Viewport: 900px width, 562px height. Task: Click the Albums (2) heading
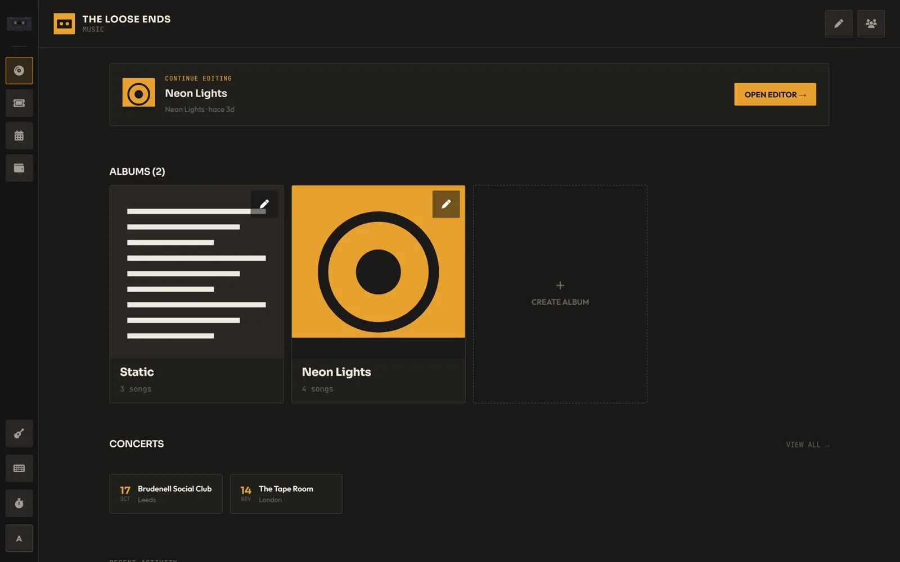137,171
